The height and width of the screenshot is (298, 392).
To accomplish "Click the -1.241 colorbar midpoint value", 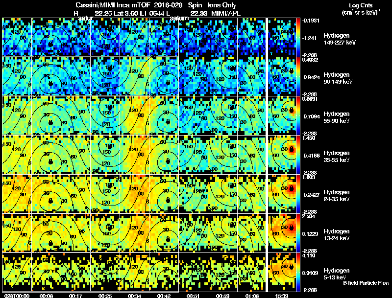I will (310, 38).
